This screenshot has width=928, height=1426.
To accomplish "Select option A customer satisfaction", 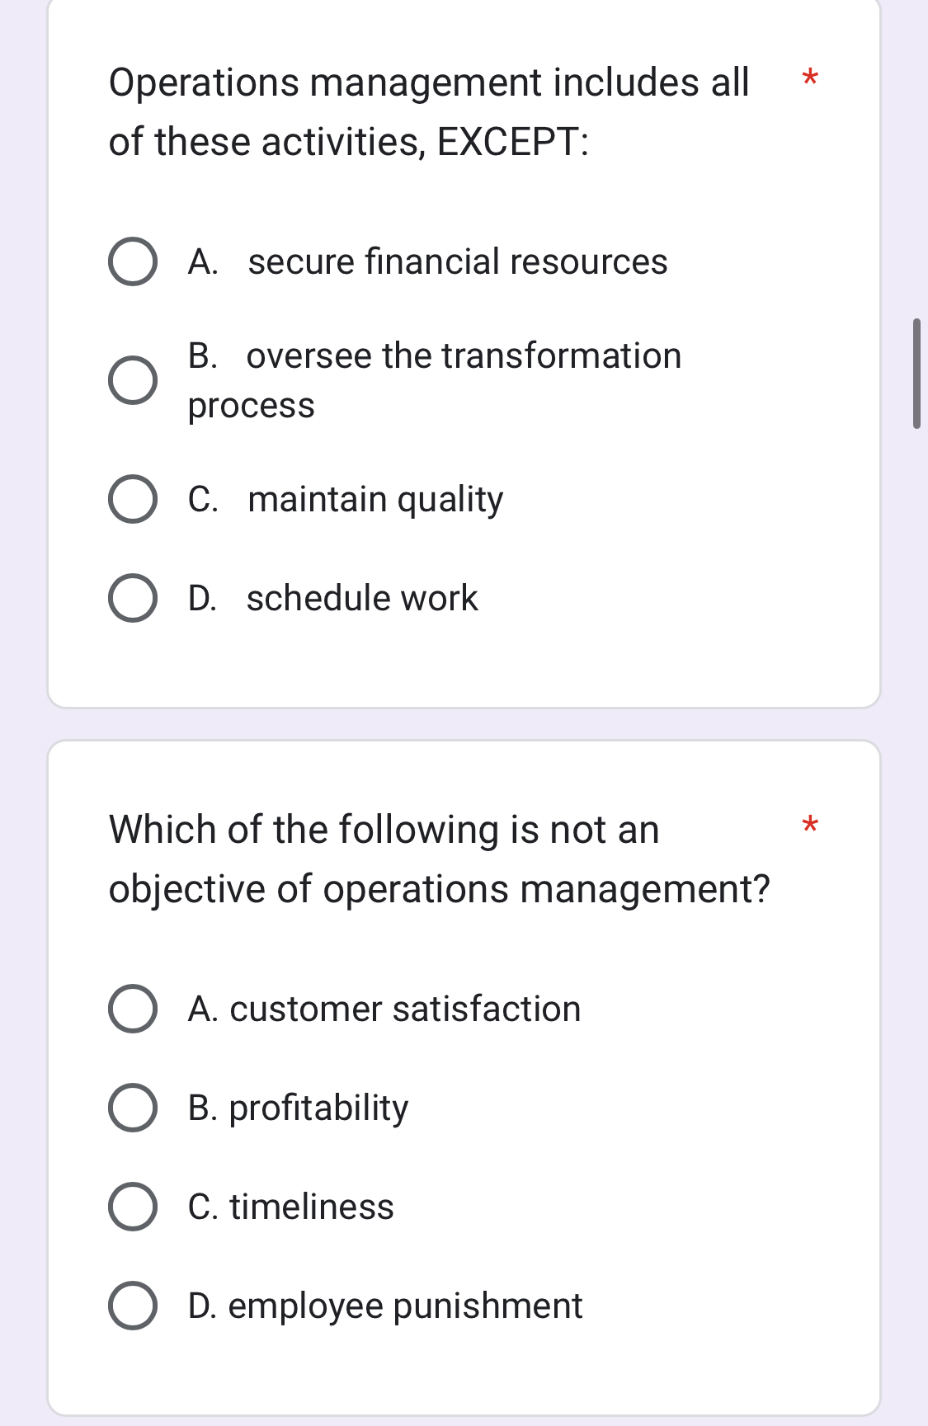I will point(132,1010).
